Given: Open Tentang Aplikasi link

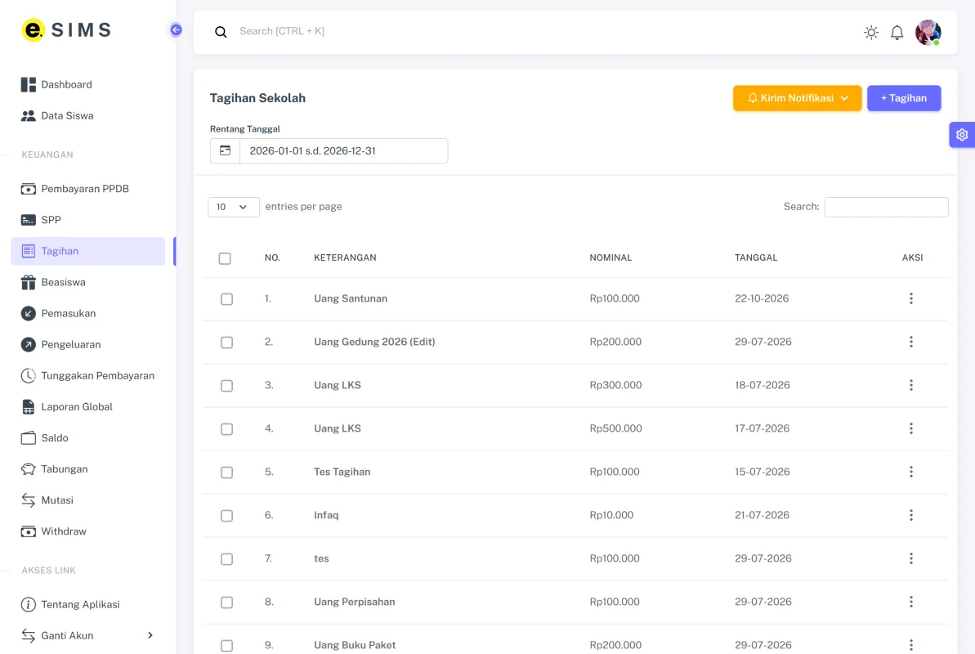Looking at the screenshot, I should point(87,604).
